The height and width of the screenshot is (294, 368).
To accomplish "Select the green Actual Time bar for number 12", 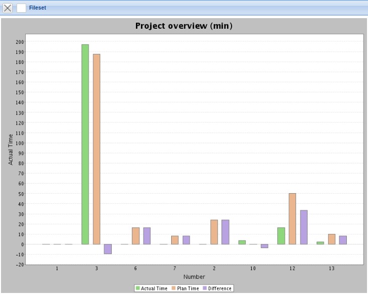I will click(281, 236).
